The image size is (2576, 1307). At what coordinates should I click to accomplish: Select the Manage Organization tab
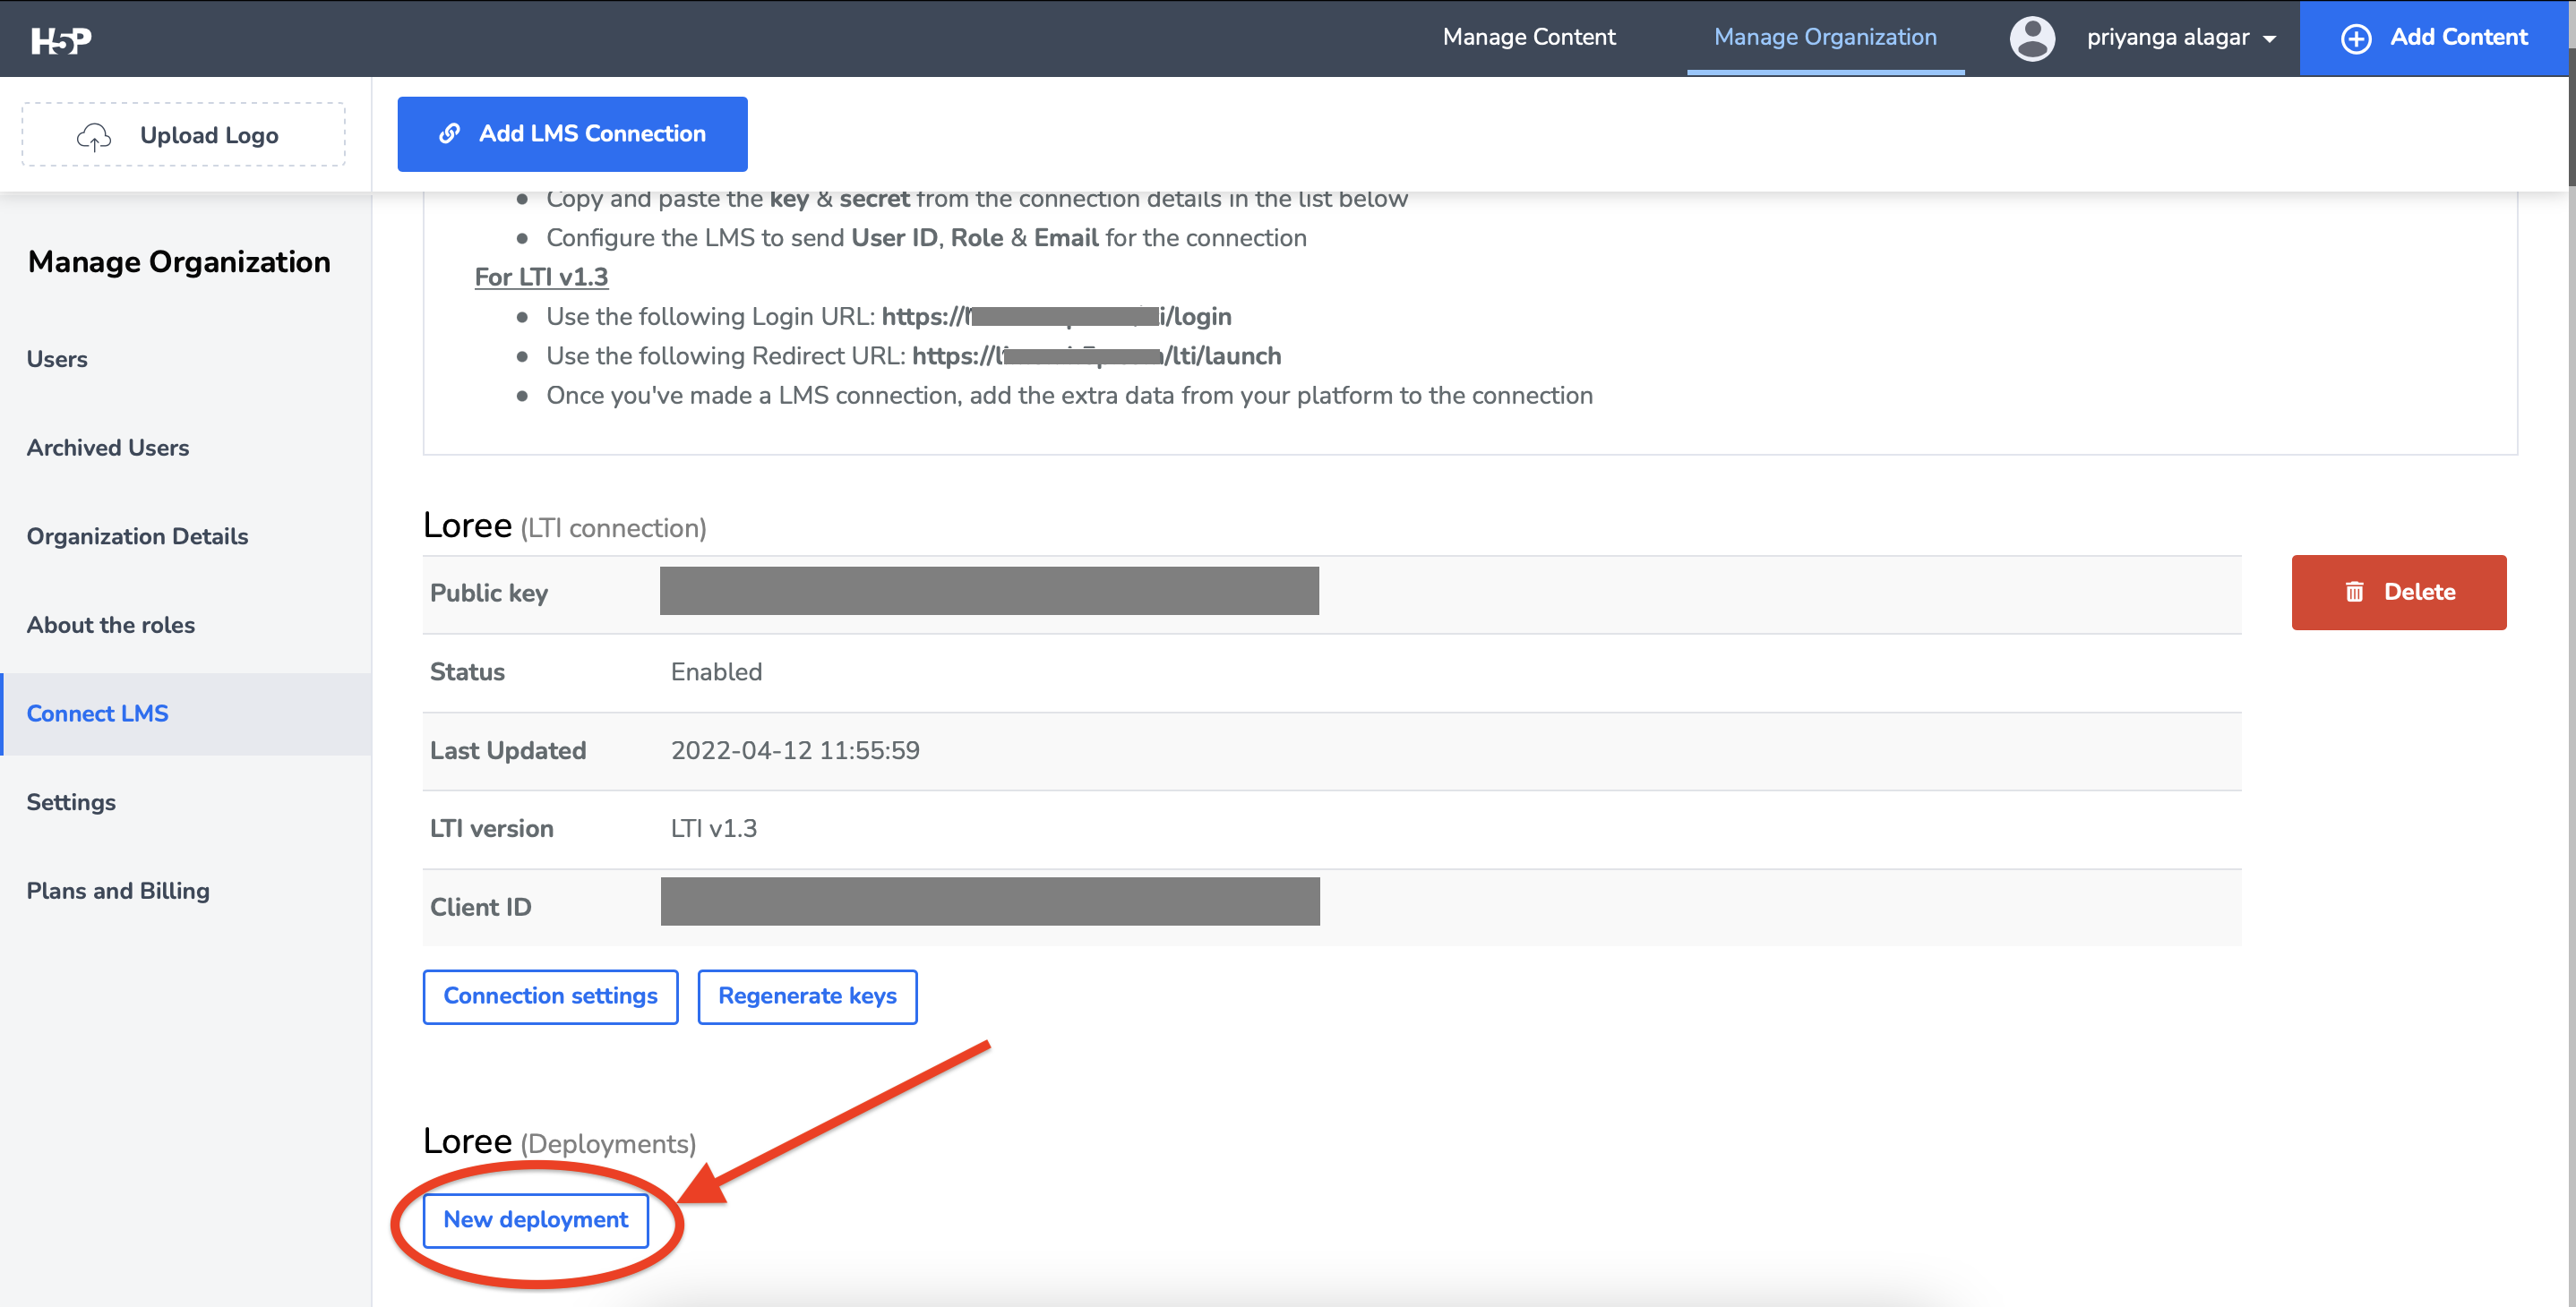pyautogui.click(x=1824, y=37)
